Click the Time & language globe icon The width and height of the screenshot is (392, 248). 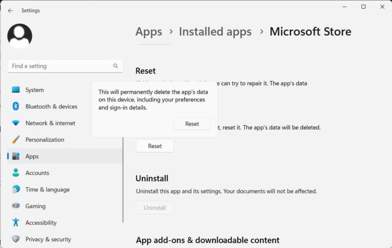(x=16, y=189)
